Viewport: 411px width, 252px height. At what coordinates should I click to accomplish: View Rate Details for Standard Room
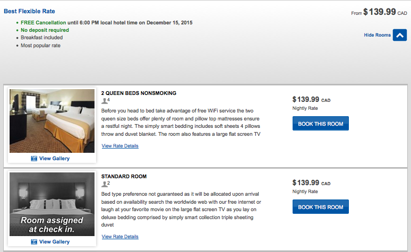[x=120, y=237]
